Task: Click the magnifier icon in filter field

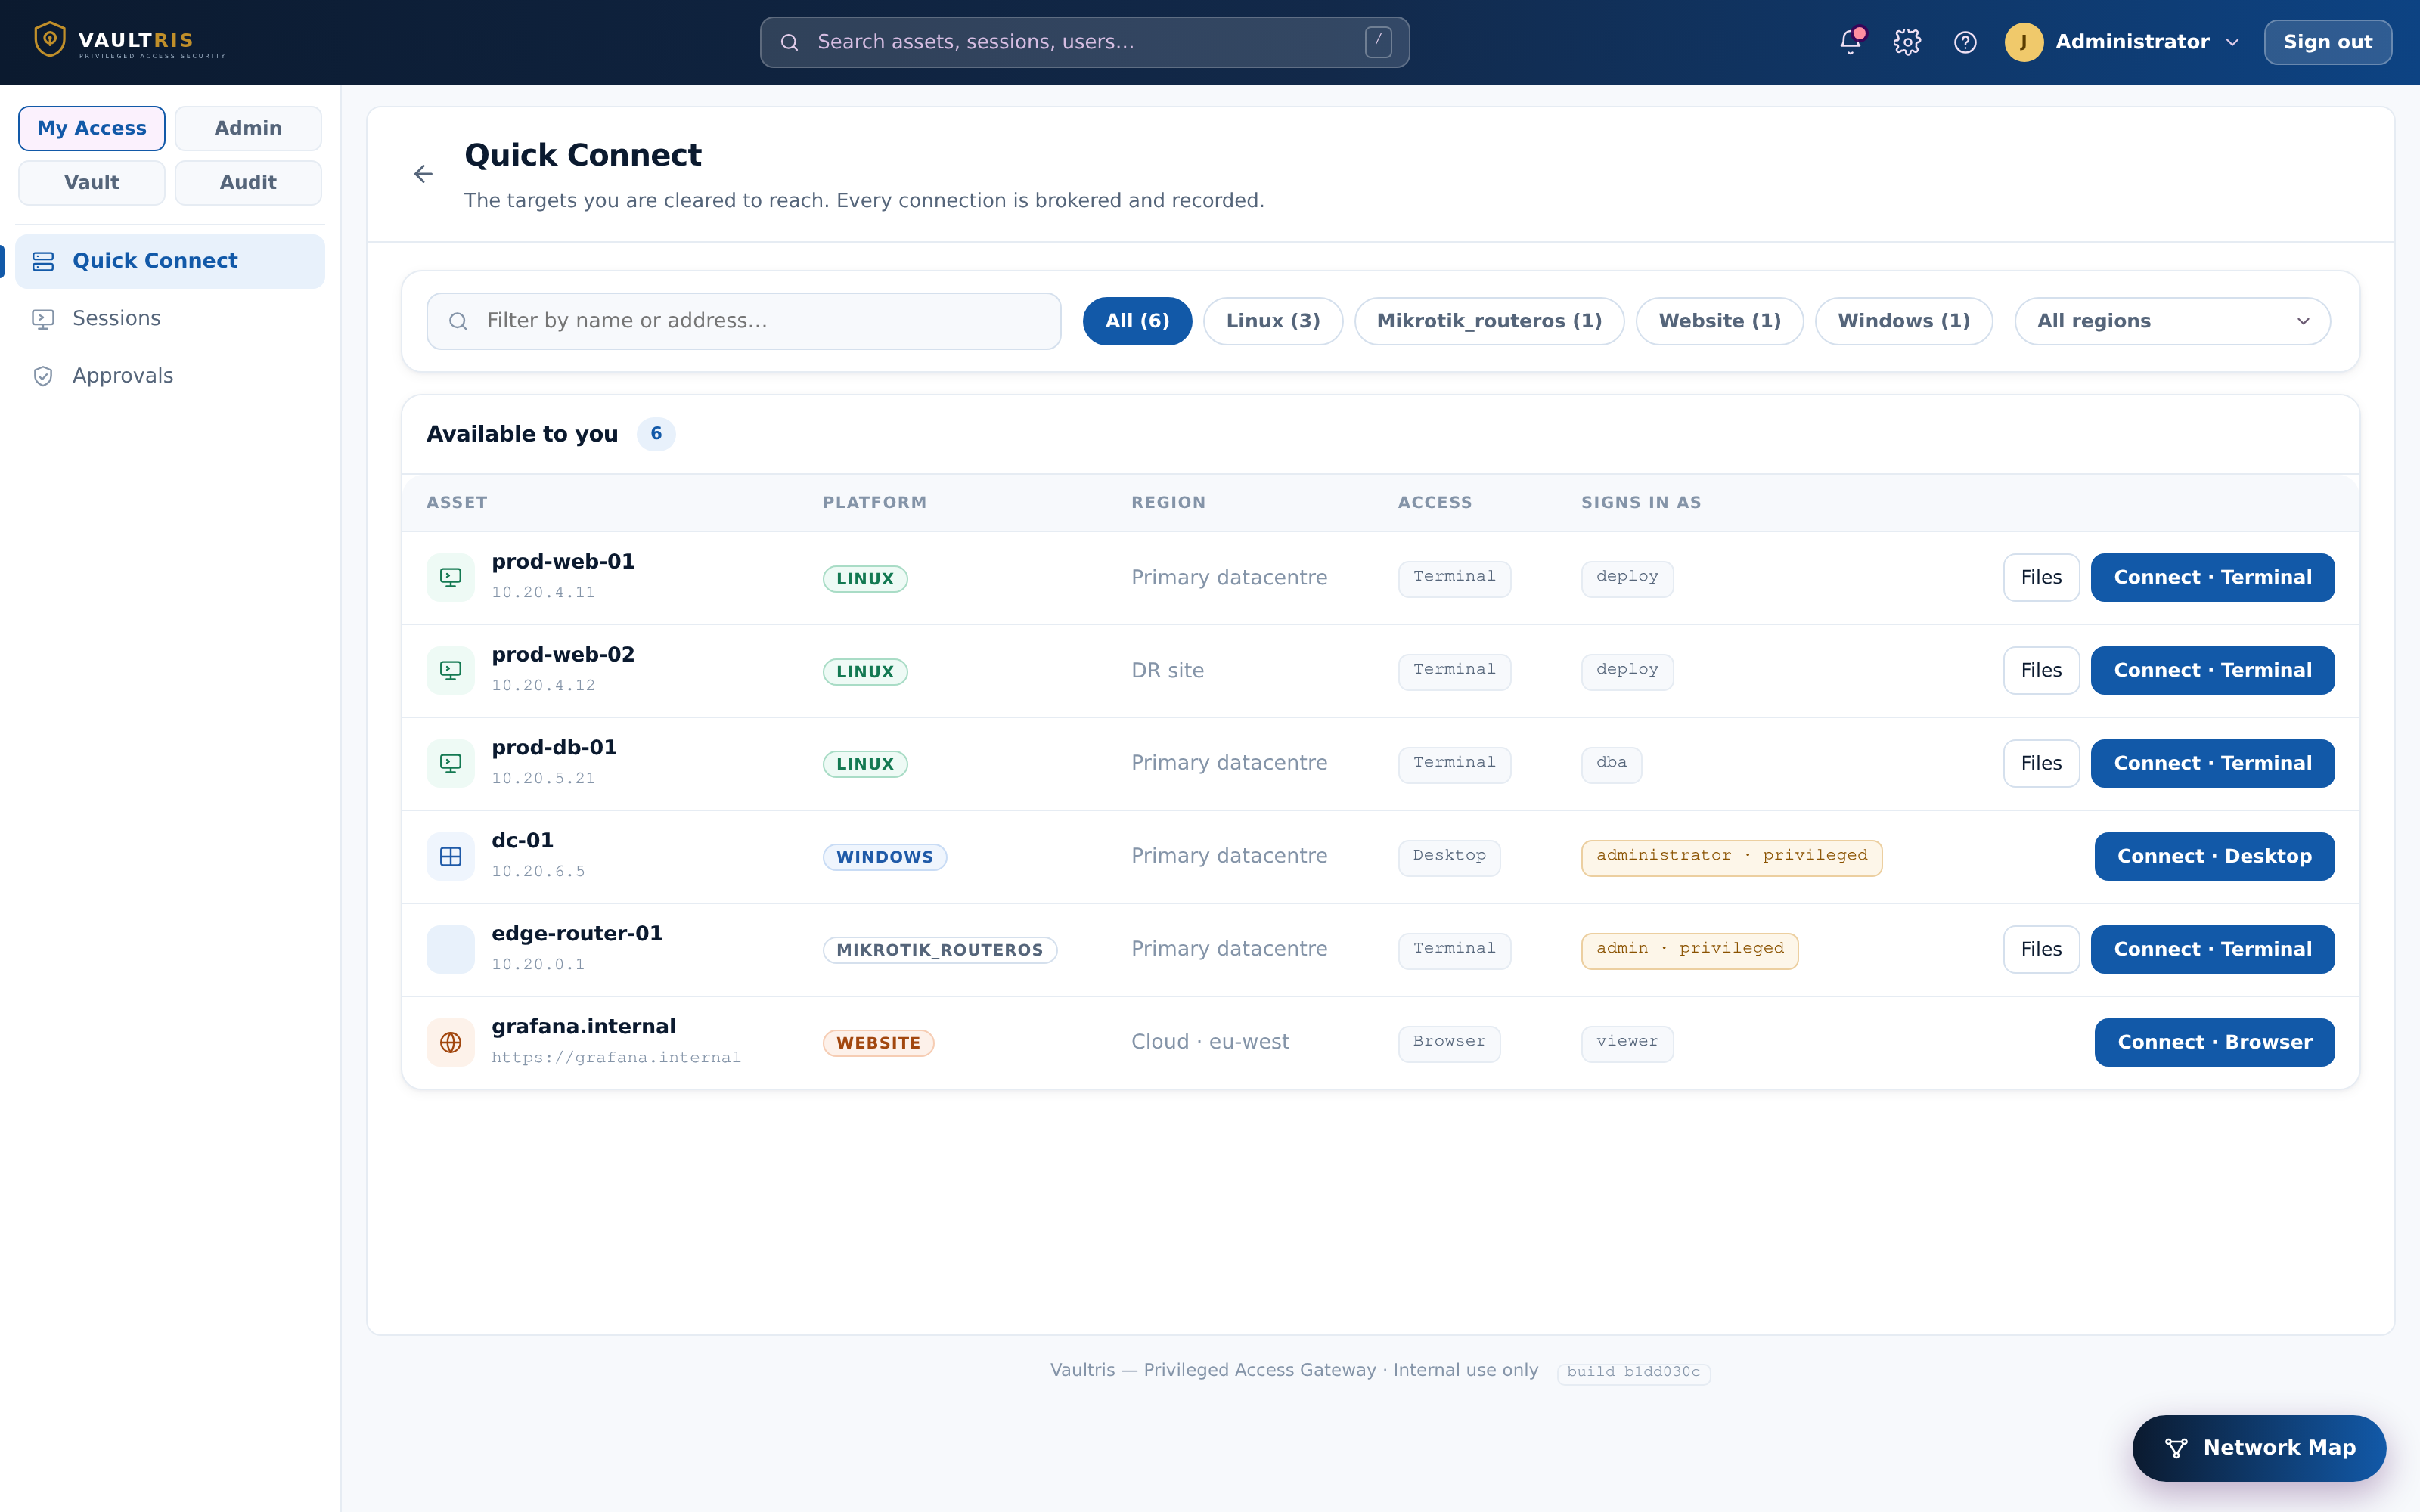Action: click(458, 321)
